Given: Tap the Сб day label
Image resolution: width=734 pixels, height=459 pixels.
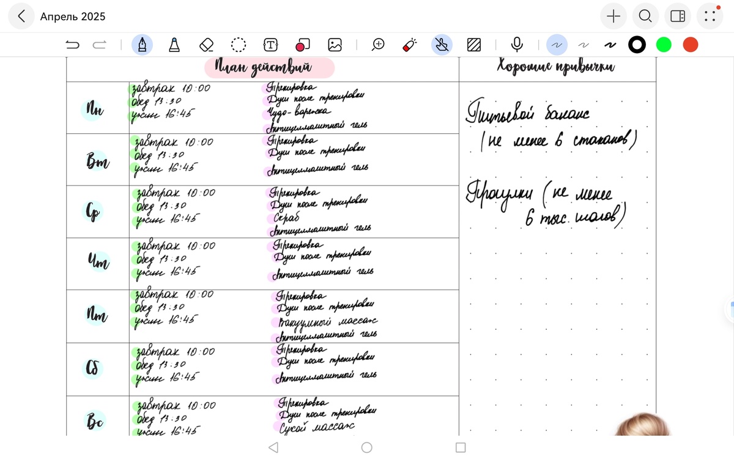Looking at the screenshot, I should click(x=93, y=368).
